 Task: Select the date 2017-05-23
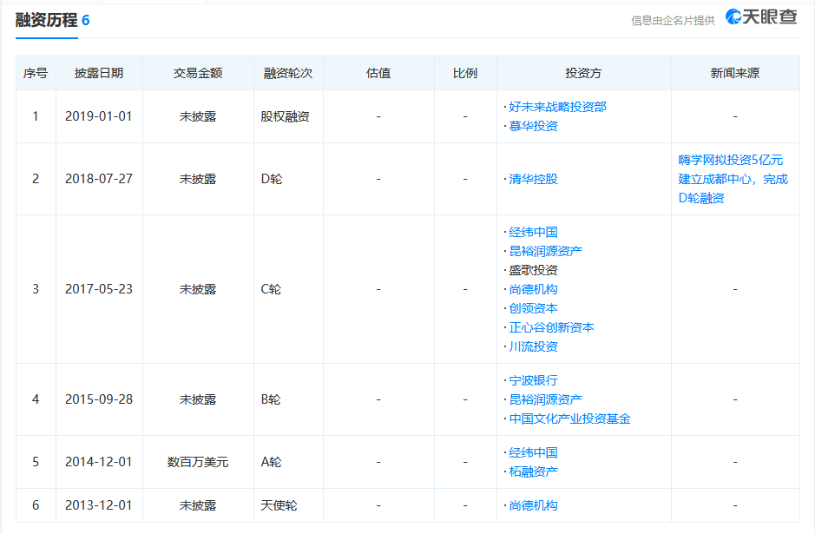pyautogui.click(x=99, y=289)
